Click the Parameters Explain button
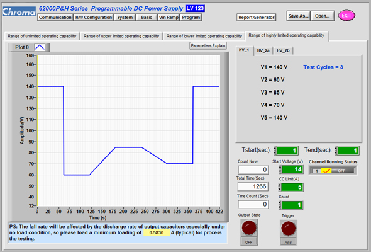 click(208, 46)
